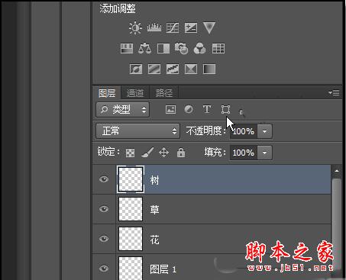Lock all with padlock icon
Image resolution: width=346 pixels, height=280 pixels.
pos(181,153)
